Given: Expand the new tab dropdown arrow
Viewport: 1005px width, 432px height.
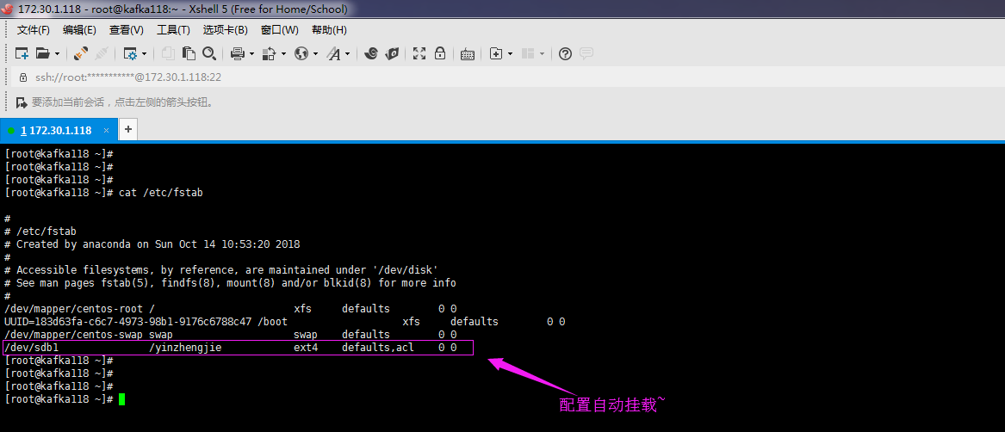Looking at the screenshot, I should [x=510, y=54].
